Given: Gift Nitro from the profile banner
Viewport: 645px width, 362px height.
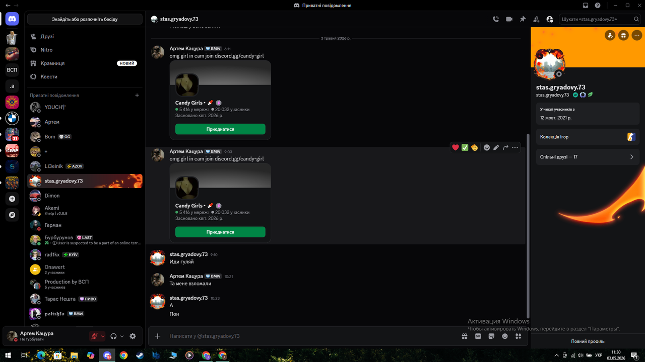Looking at the screenshot, I should [623, 35].
